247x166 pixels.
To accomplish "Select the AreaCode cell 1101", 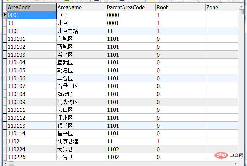I will (x=32, y=31).
